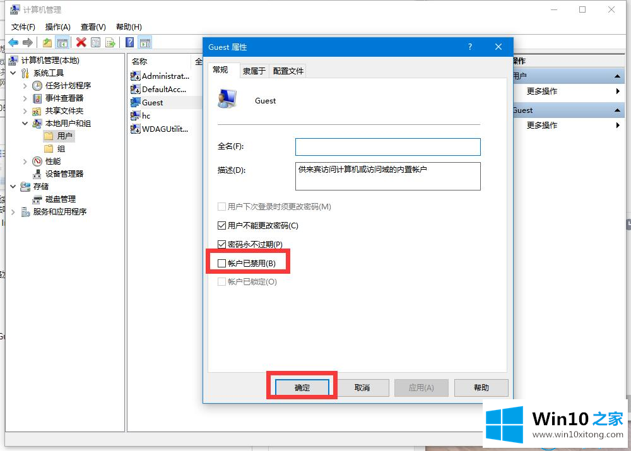Select the Local Users and Groups icon
This screenshot has height=451, width=631.
pos(37,124)
